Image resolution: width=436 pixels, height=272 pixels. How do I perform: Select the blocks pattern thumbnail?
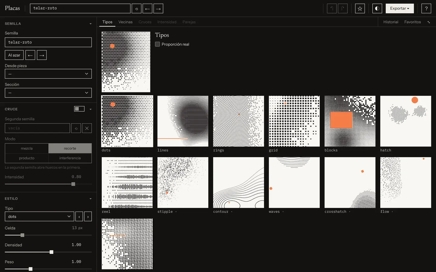[350, 121]
